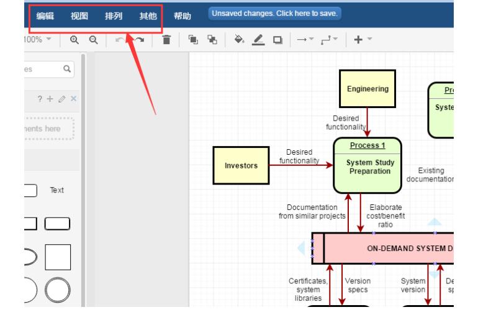
Task: Click the Shadow toggle icon
Action: point(277,40)
